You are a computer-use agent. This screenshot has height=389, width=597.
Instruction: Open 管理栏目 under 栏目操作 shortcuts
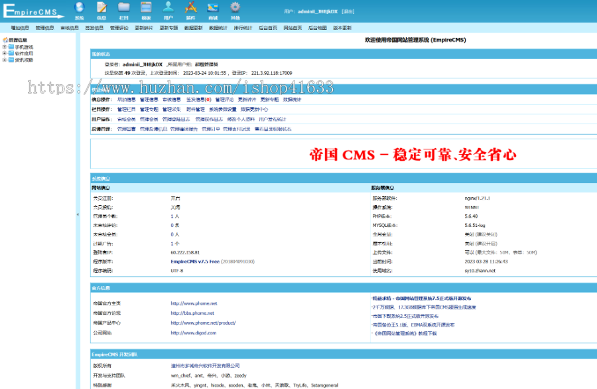[x=127, y=109]
